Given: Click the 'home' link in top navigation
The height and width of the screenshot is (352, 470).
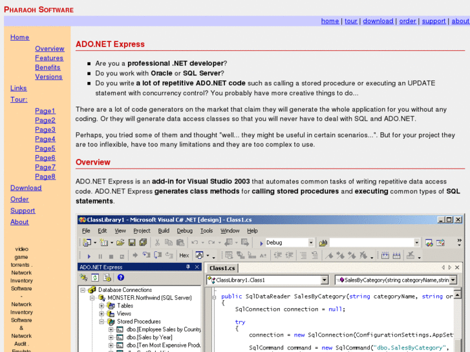Looking at the screenshot, I should (330, 21).
